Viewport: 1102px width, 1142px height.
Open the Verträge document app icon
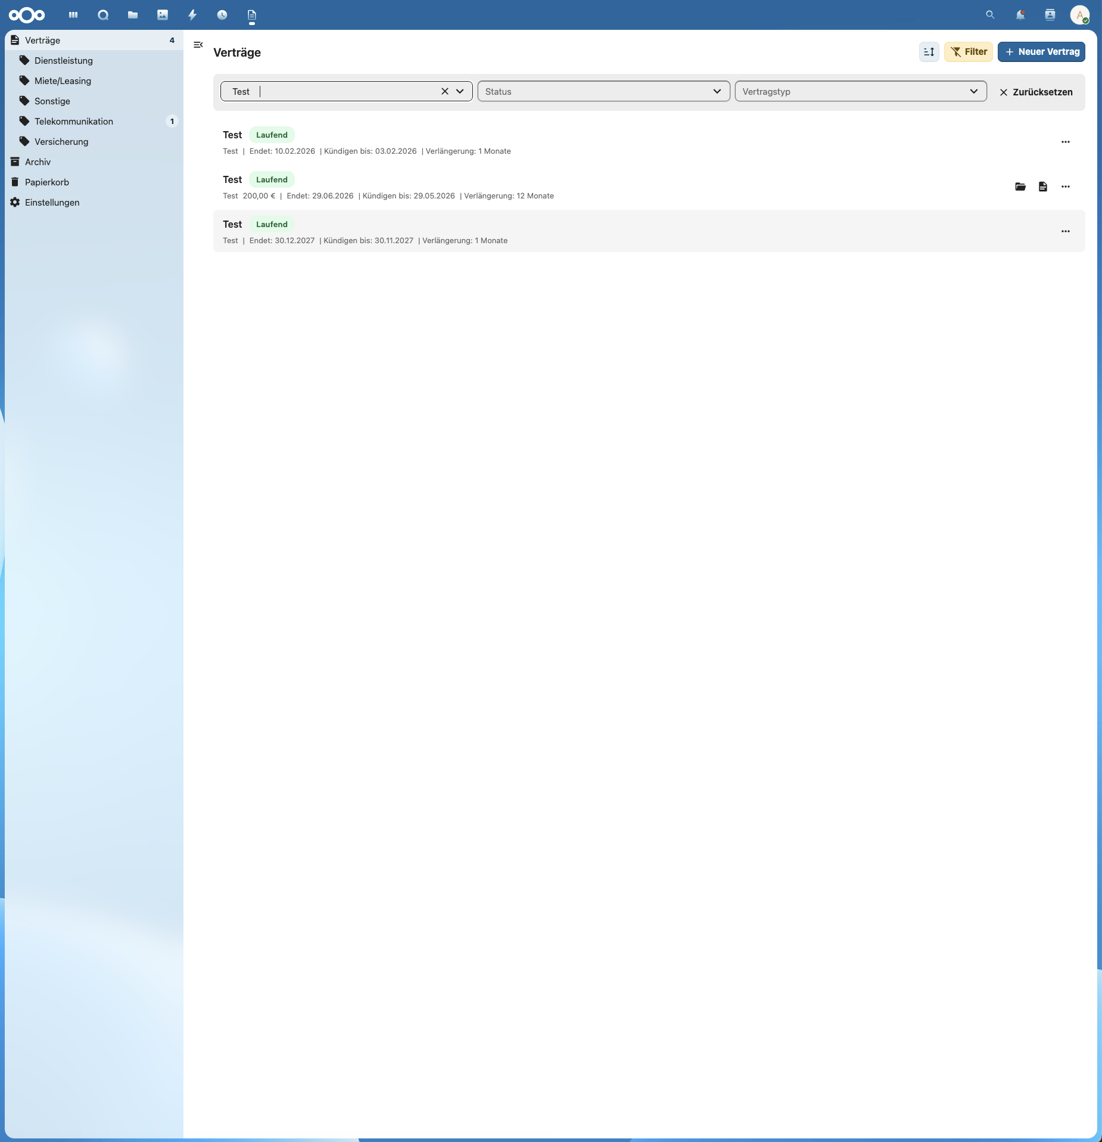[x=251, y=14]
